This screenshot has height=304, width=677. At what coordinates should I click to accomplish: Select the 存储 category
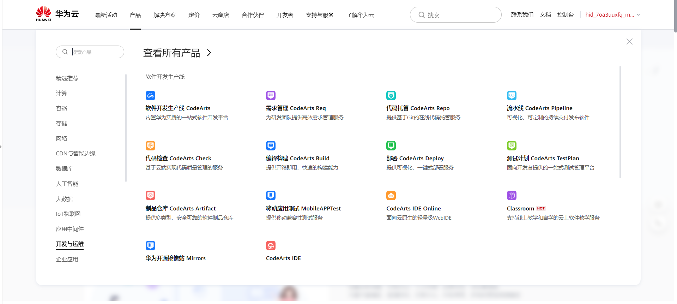coord(61,124)
